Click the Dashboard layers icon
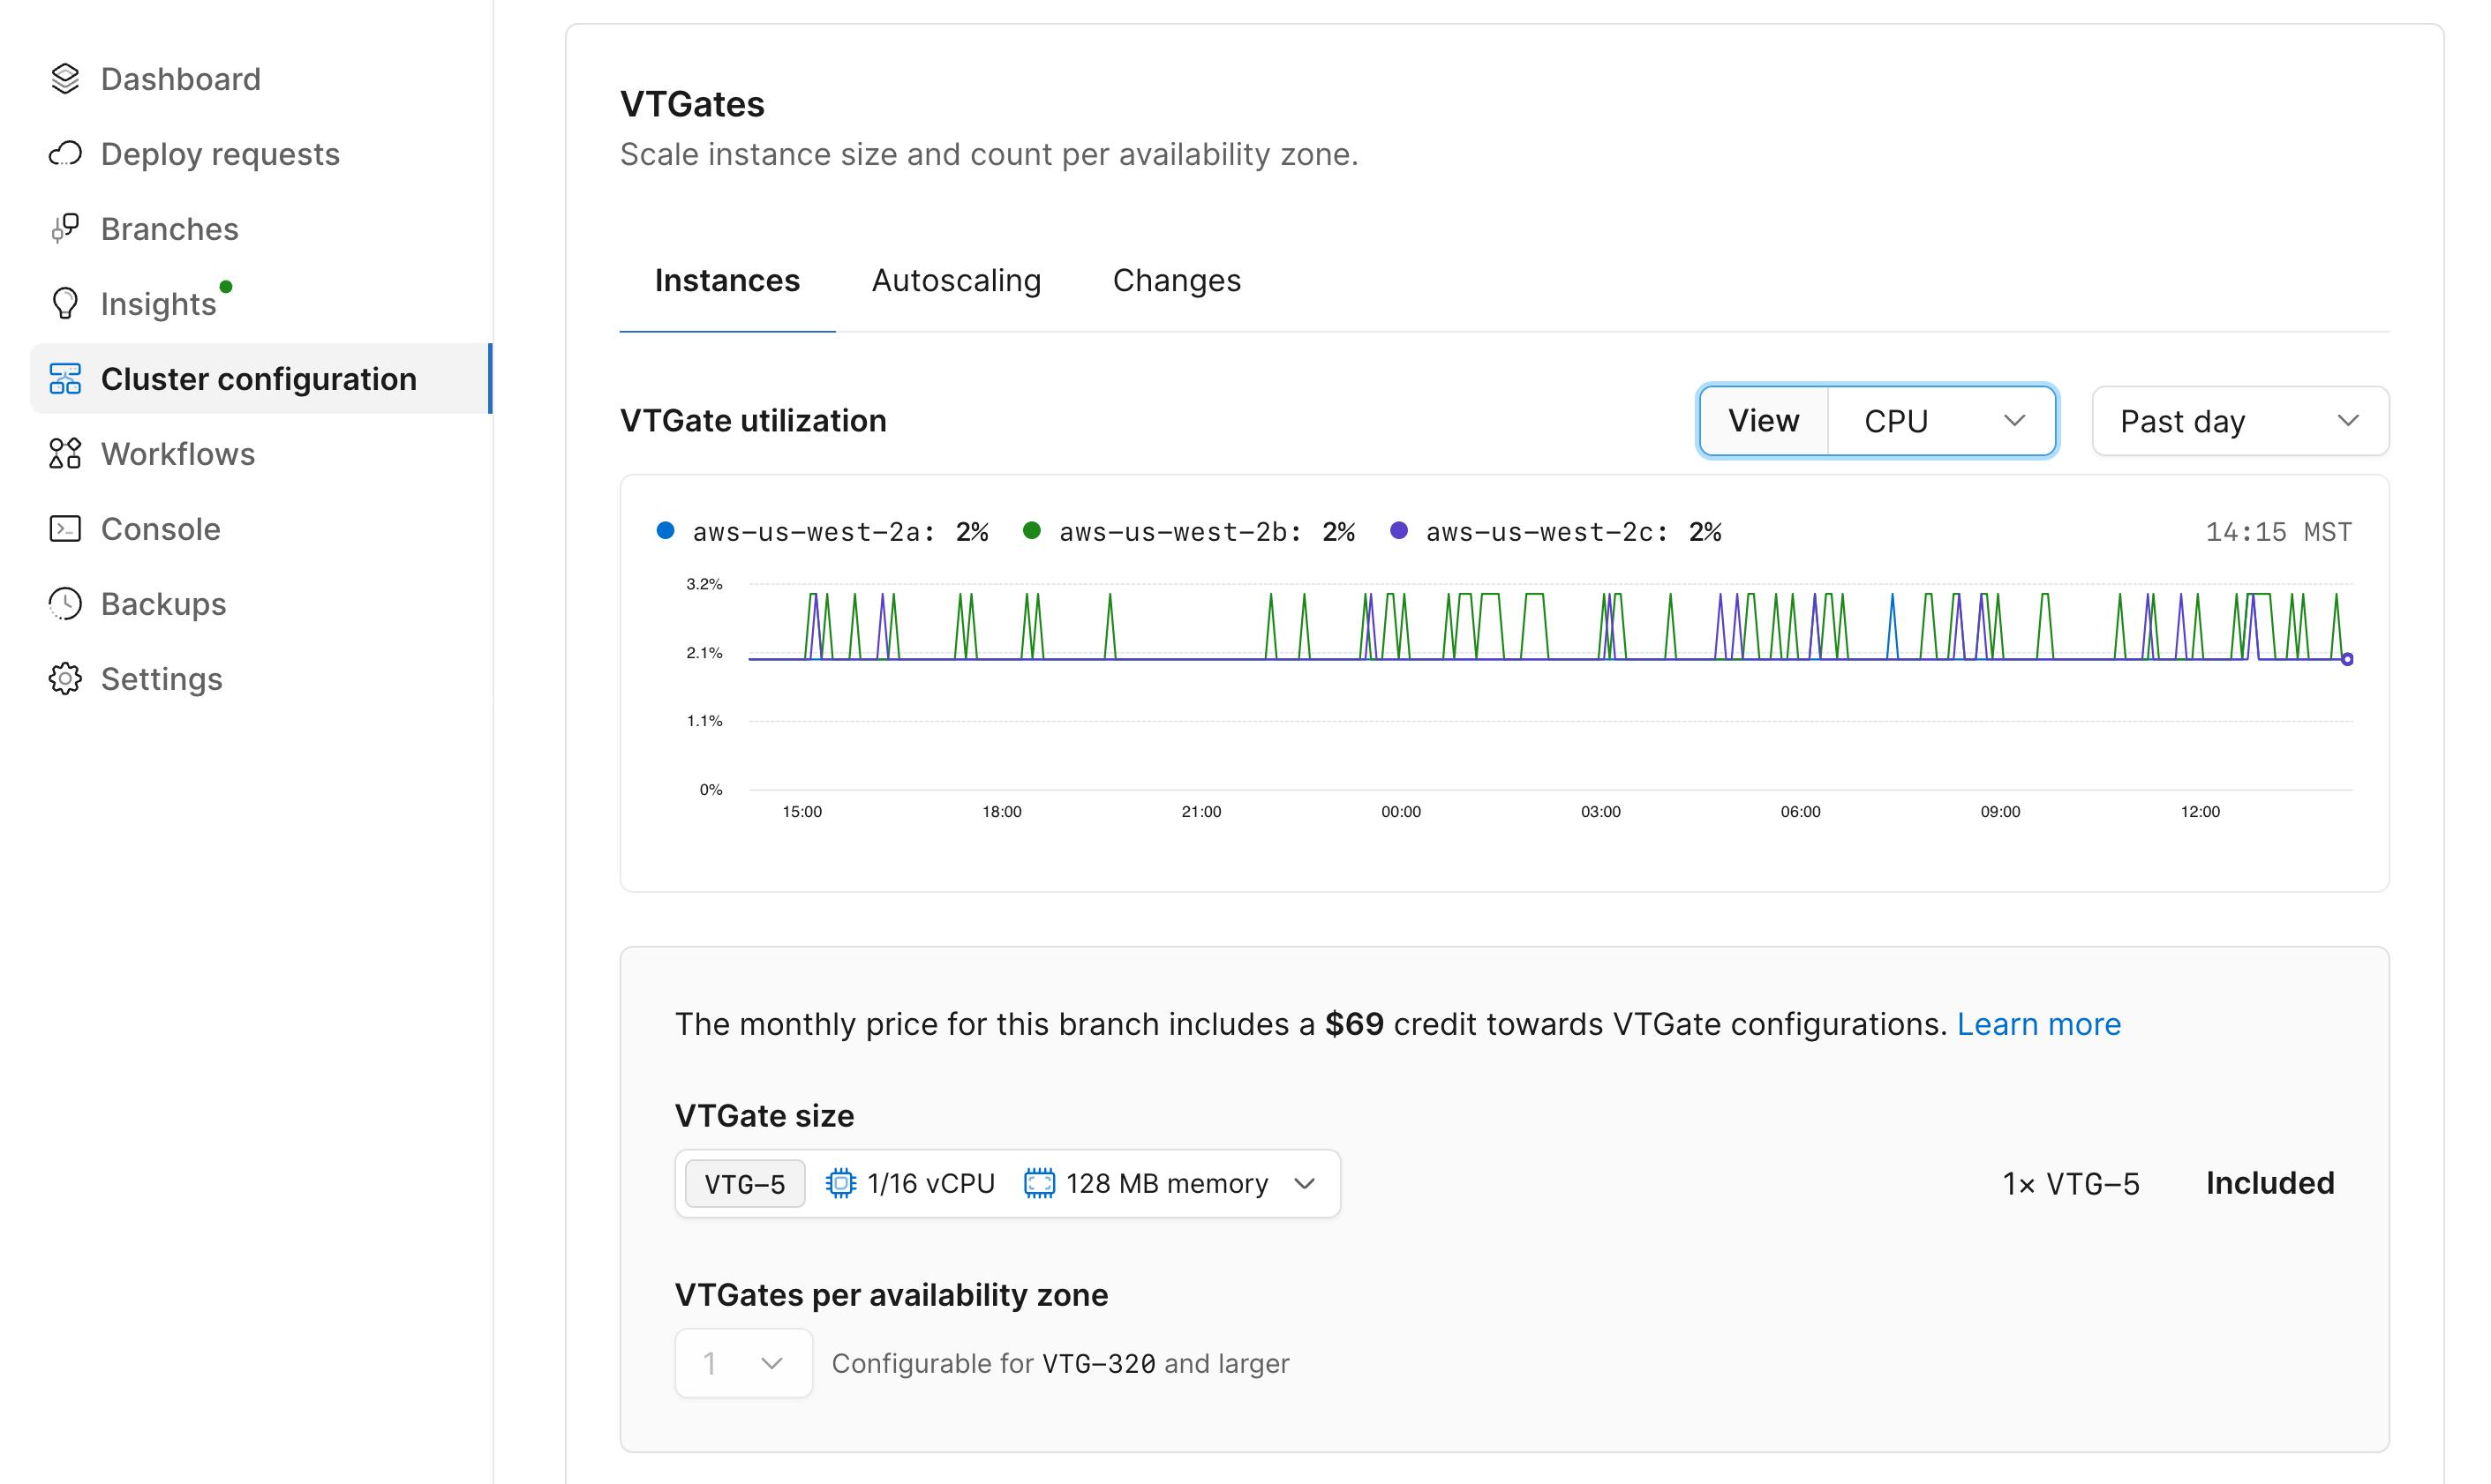This screenshot has width=2491, height=1484. pyautogui.click(x=65, y=79)
